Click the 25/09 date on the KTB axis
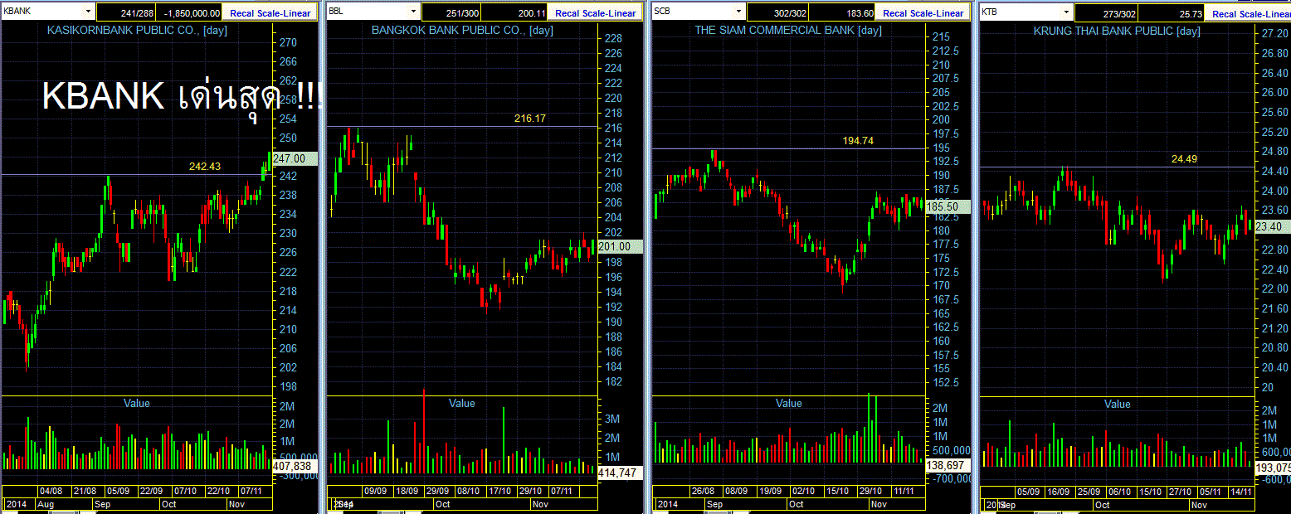The width and height of the screenshot is (1291, 514). (x=1089, y=492)
